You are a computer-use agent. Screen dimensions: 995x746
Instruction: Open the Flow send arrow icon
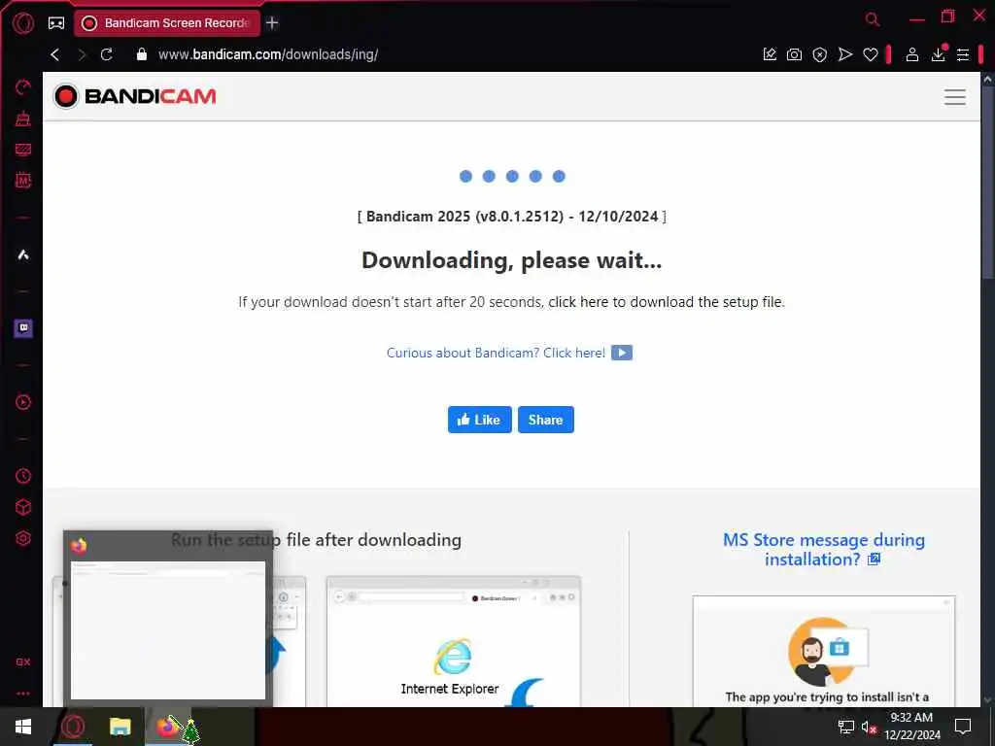point(845,54)
